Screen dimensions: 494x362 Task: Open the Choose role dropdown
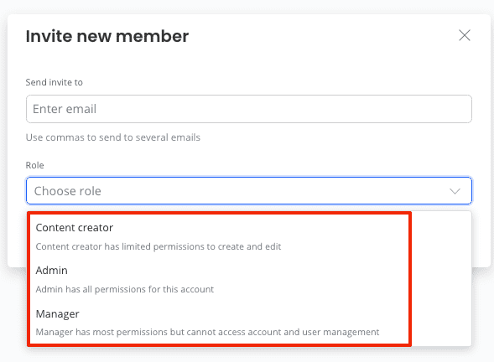249,191
